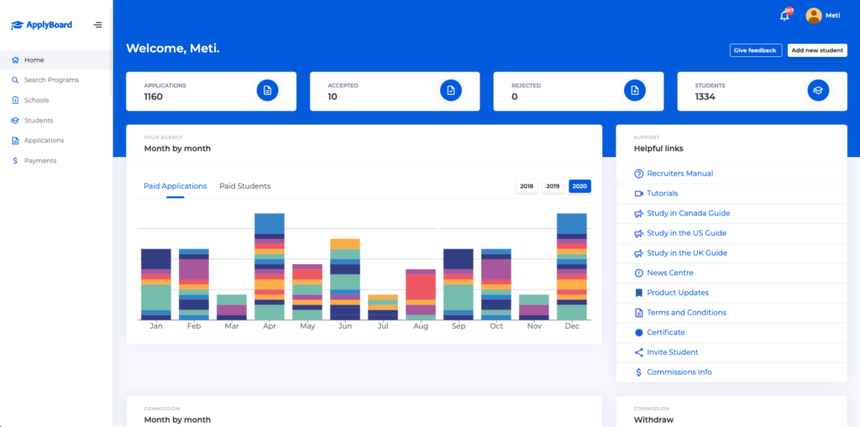Click the top blue April bar segment
This screenshot has width=860, height=427.
[270, 224]
